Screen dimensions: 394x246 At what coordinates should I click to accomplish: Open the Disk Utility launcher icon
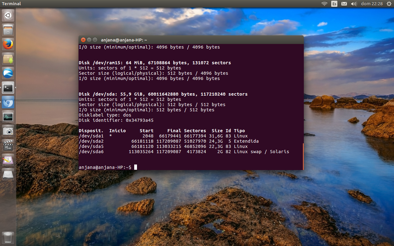pos(8,174)
